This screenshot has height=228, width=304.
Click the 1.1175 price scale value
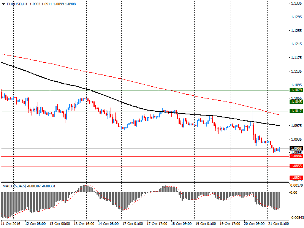tap(296, 58)
